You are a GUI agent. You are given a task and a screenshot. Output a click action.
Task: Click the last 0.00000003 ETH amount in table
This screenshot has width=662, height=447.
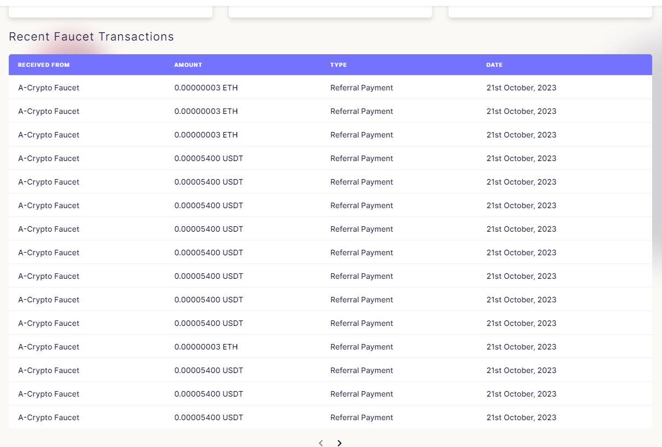click(206, 347)
